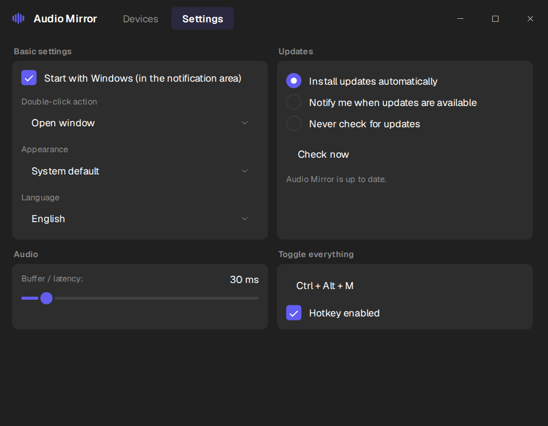This screenshot has height=426, width=548.
Task: Click the Audio section heading
Action: (x=26, y=254)
